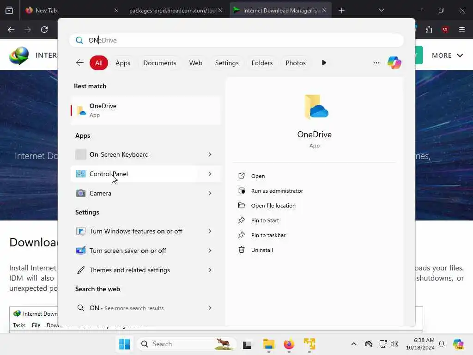473x355 pixels.
Task: Open Themes and related settings
Action: click(146, 270)
